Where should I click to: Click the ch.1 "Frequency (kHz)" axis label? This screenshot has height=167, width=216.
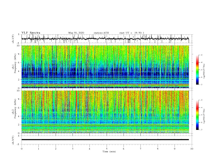coord(15,63)
